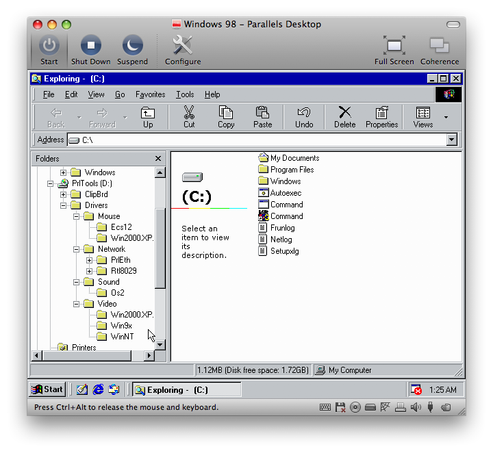This screenshot has height=453, width=493.
Task: Click the Parallels CD-ROM status icon
Action: point(355,407)
